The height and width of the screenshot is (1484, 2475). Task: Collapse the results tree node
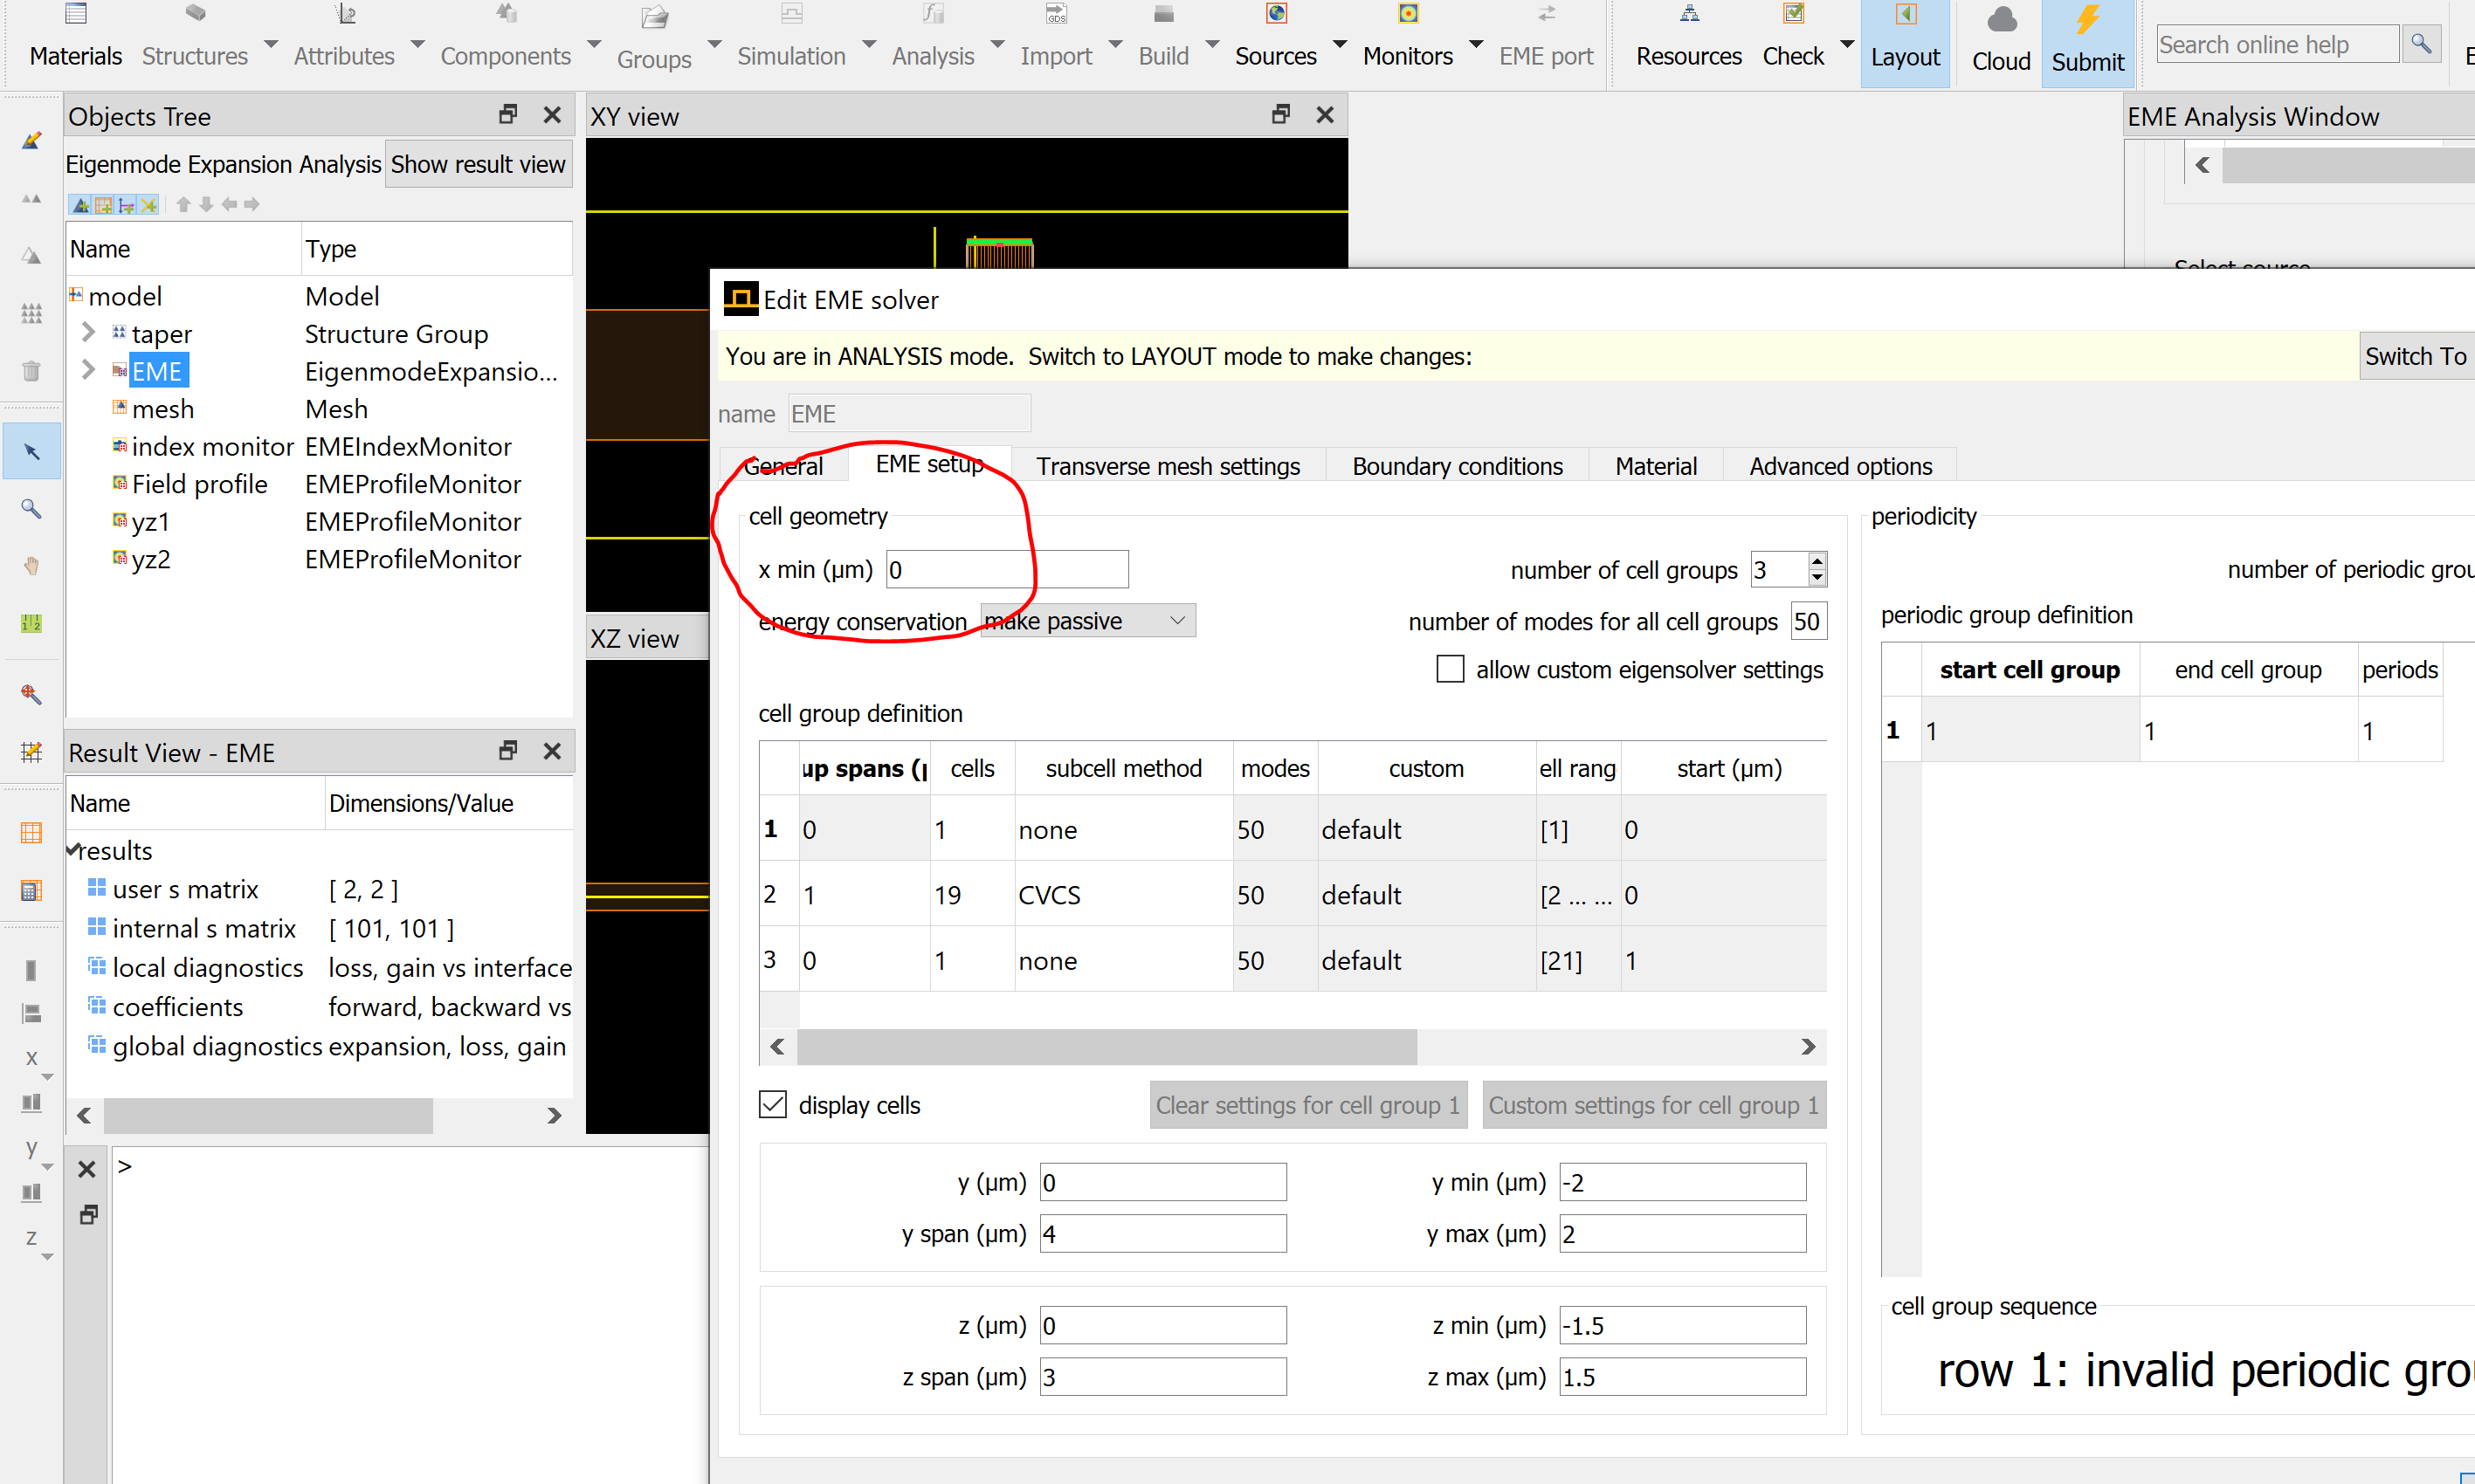coord(74,850)
